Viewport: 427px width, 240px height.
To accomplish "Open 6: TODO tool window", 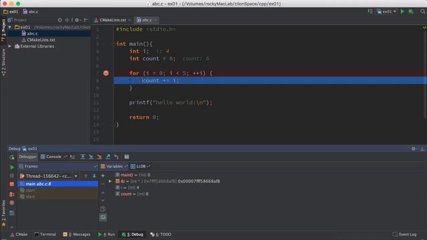I will coord(161,234).
